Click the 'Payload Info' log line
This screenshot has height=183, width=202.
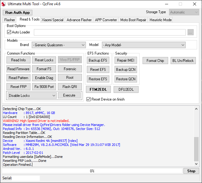(x=51, y=129)
